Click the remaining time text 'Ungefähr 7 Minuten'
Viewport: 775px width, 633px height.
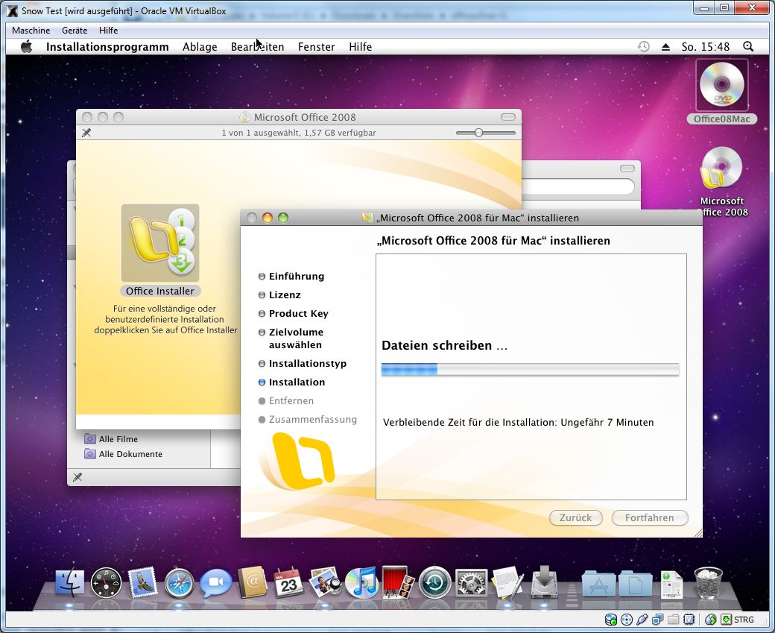coord(607,422)
